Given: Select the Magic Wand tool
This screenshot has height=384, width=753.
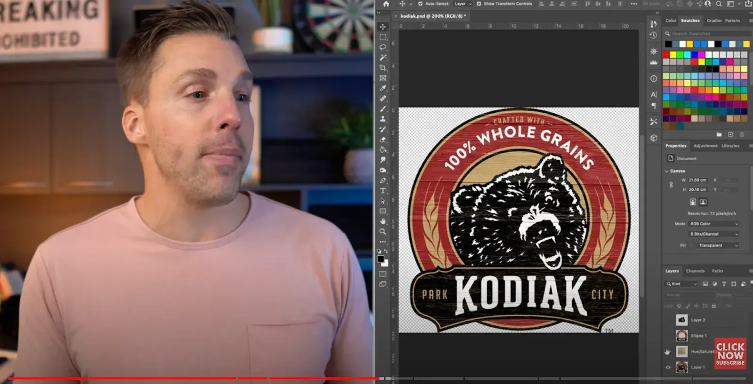Looking at the screenshot, I should click(x=383, y=57).
